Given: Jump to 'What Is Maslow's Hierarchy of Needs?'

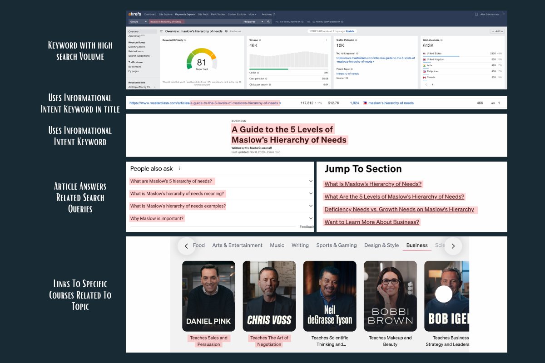Looking at the screenshot, I should [x=373, y=184].
